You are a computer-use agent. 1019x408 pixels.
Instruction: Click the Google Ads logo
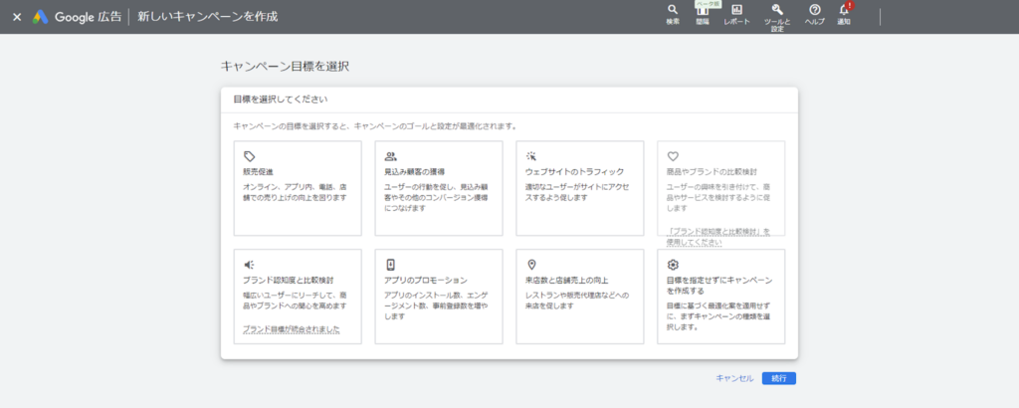[x=41, y=17]
